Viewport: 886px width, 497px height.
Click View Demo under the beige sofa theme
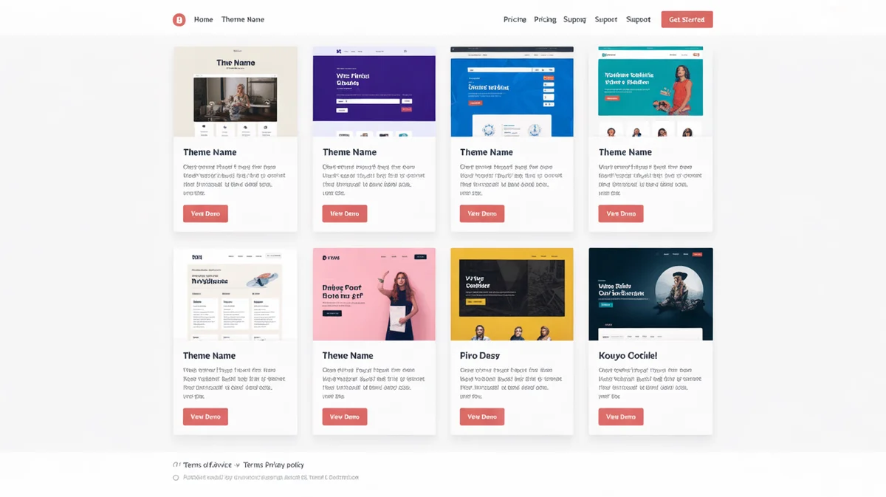(205, 213)
